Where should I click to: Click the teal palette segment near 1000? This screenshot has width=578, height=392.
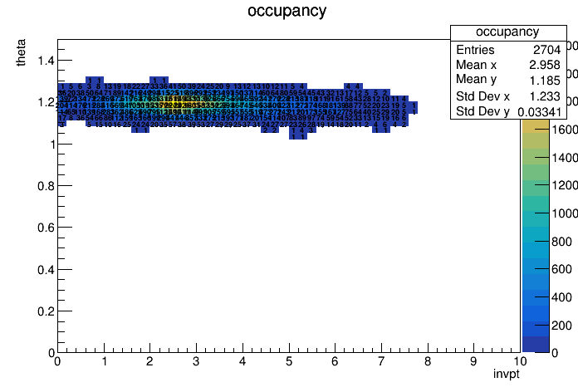(536, 219)
